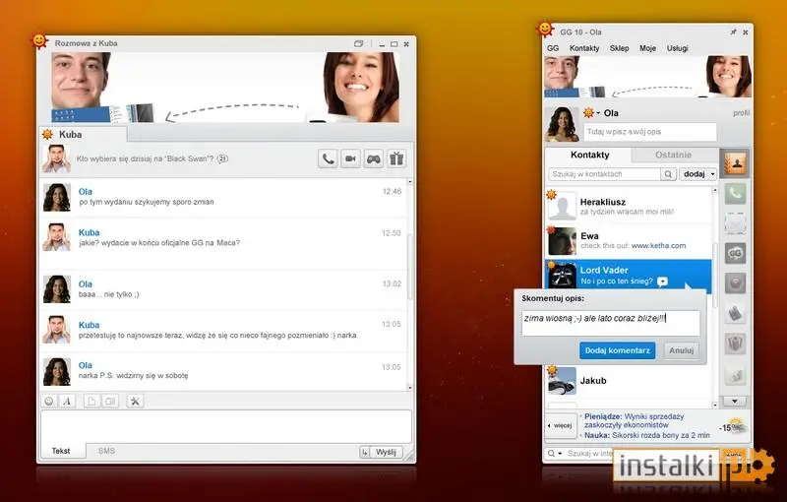Switch to the SMS tab in chat

click(x=106, y=451)
